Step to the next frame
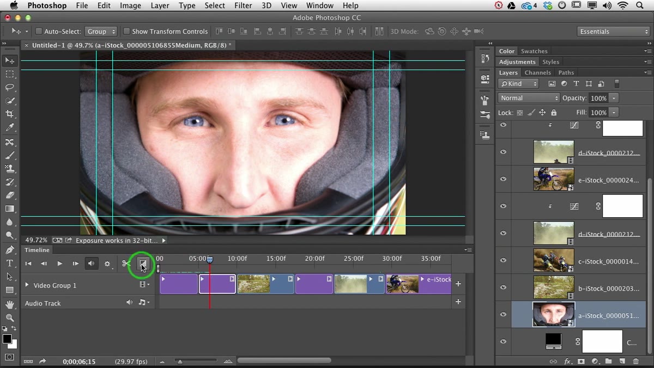 75,263
